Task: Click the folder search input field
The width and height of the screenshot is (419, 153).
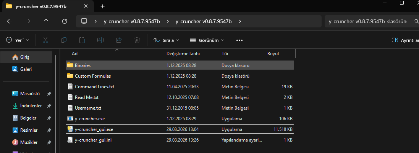Action: [x=368, y=21]
